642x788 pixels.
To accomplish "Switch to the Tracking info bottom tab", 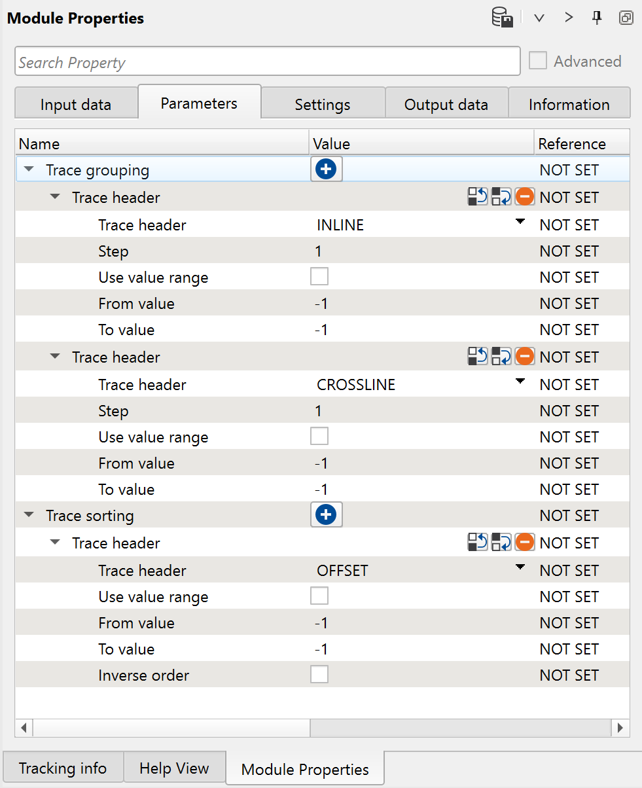I will coord(62,768).
